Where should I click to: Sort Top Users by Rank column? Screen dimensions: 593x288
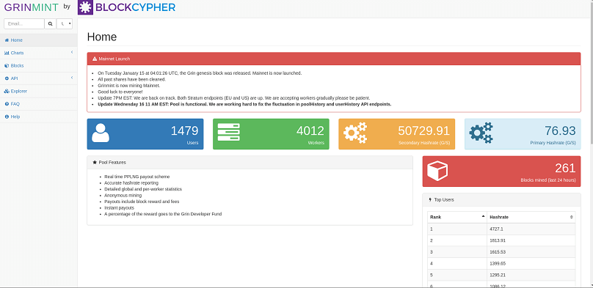click(457, 217)
